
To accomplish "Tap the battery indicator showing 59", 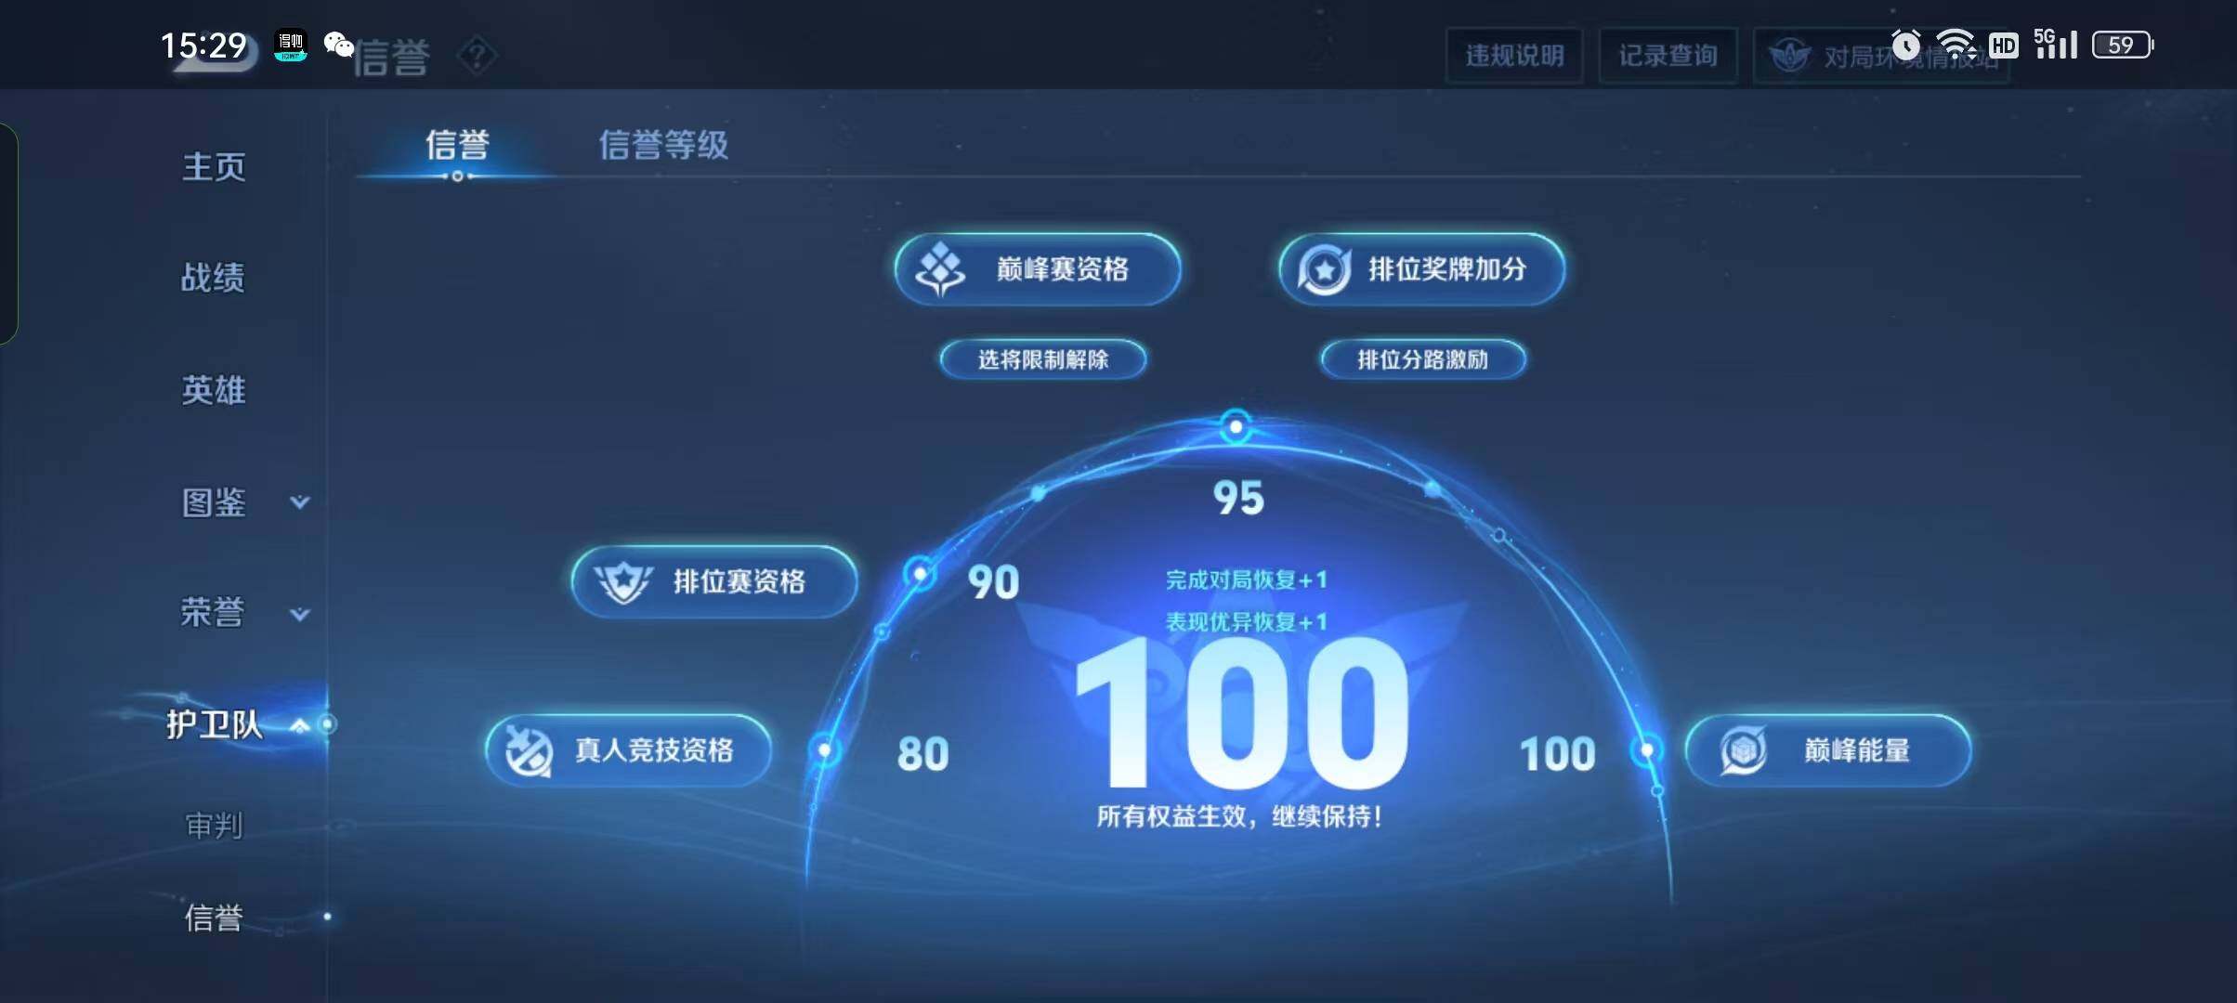I will point(2123,45).
